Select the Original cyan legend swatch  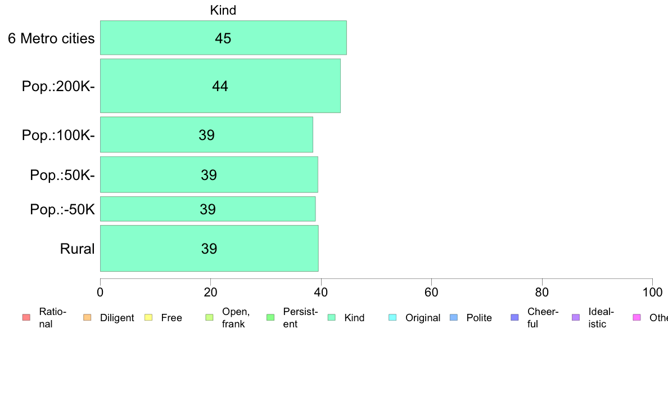(393, 317)
